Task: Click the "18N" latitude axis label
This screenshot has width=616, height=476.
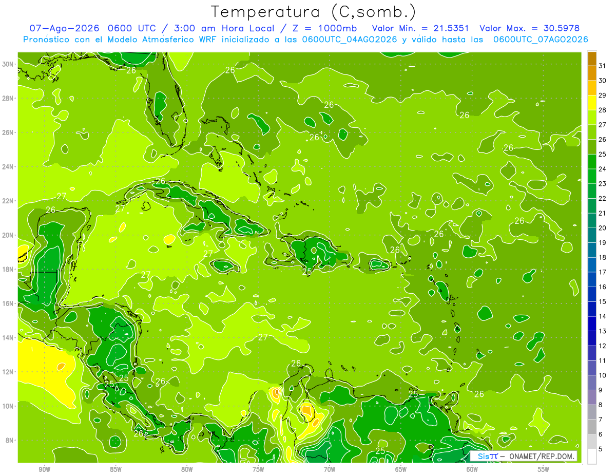Action: (9, 269)
